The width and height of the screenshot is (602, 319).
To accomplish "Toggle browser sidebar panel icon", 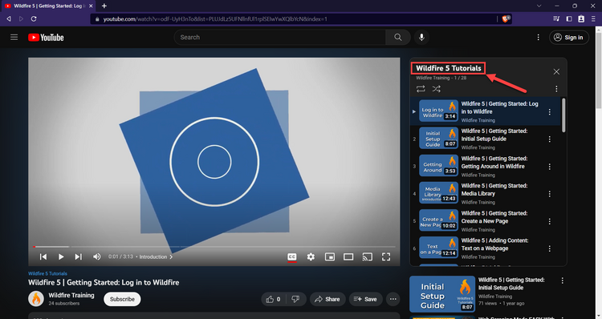I will pyautogui.click(x=569, y=18).
